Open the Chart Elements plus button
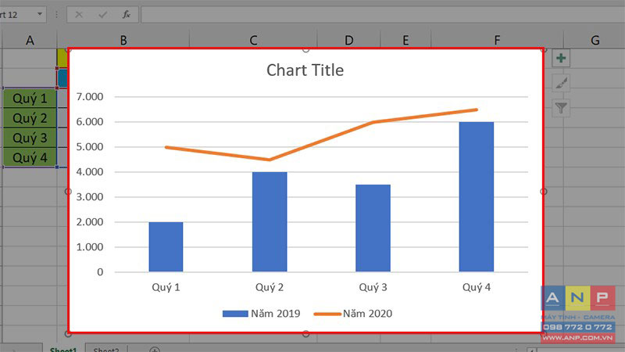The width and height of the screenshot is (625, 352). pyautogui.click(x=561, y=58)
